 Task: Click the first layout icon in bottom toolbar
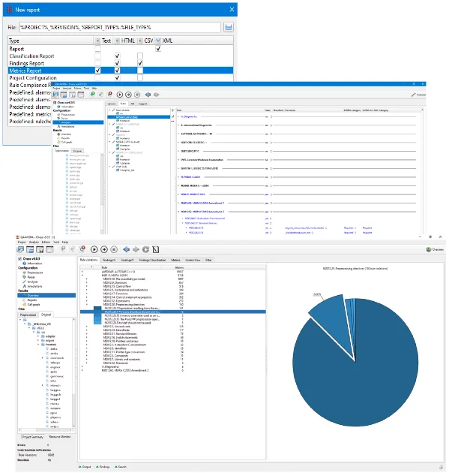20,249
